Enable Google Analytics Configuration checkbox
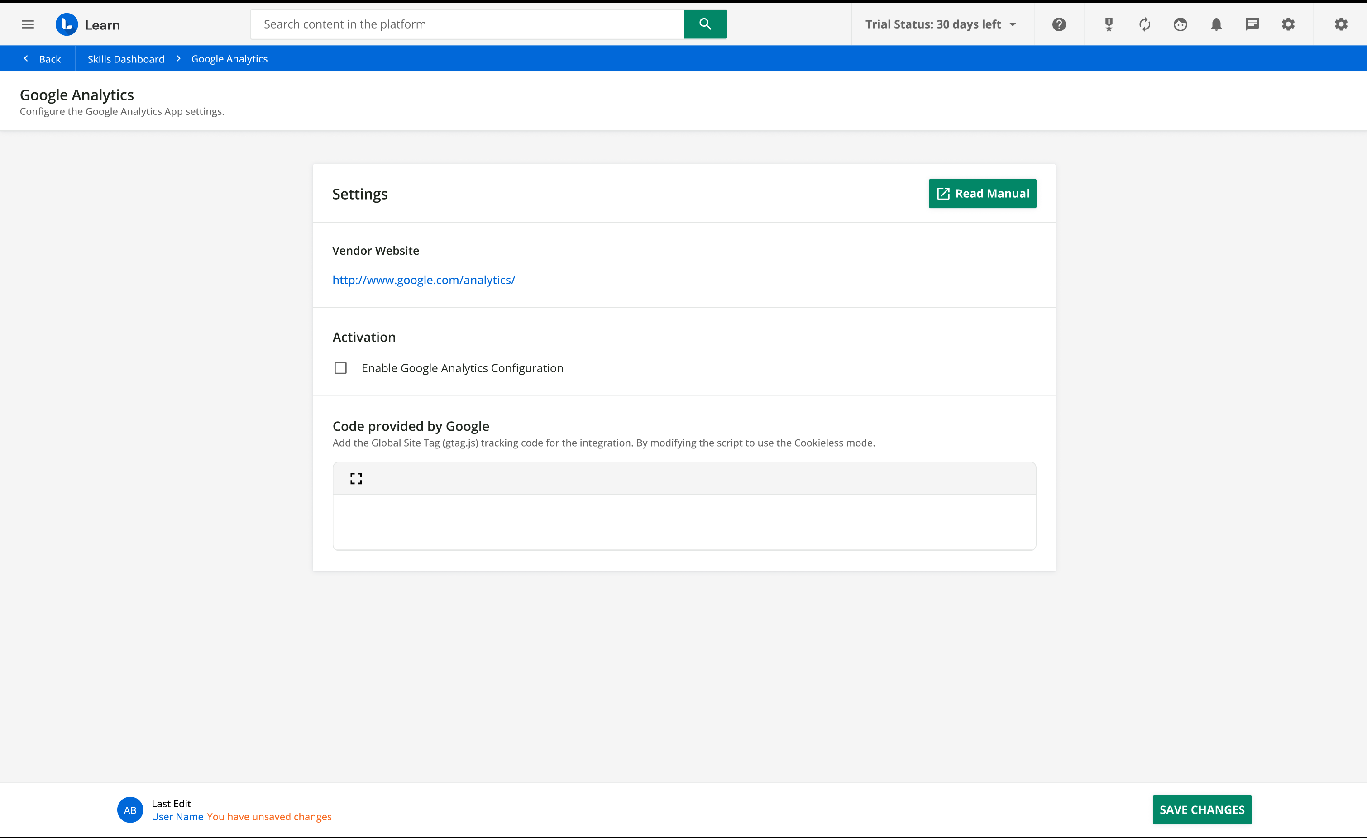Screen dimensions: 1367x838 (x=341, y=368)
